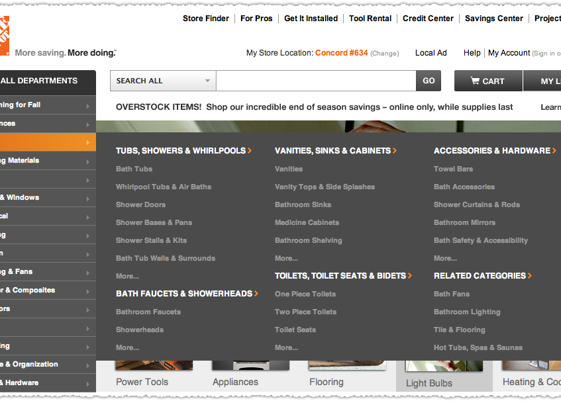Open the Search All dropdown
Viewport: 561px width, 401px height.
[x=163, y=81]
